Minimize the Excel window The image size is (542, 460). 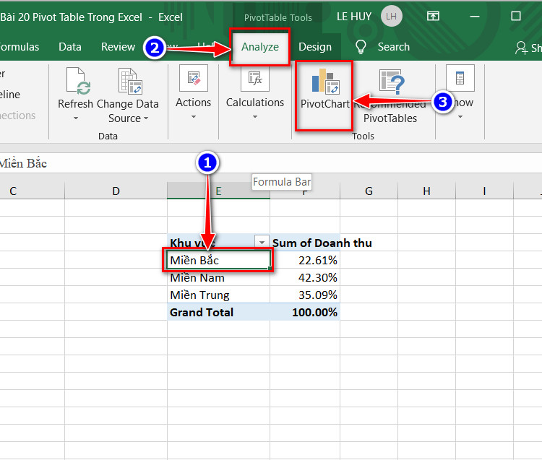475,16
